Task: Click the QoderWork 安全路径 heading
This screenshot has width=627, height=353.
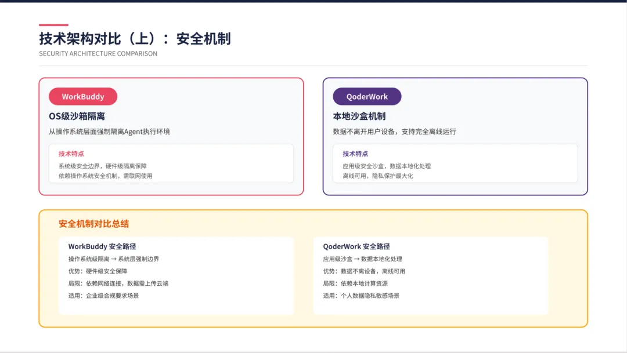Action: [x=356, y=246]
